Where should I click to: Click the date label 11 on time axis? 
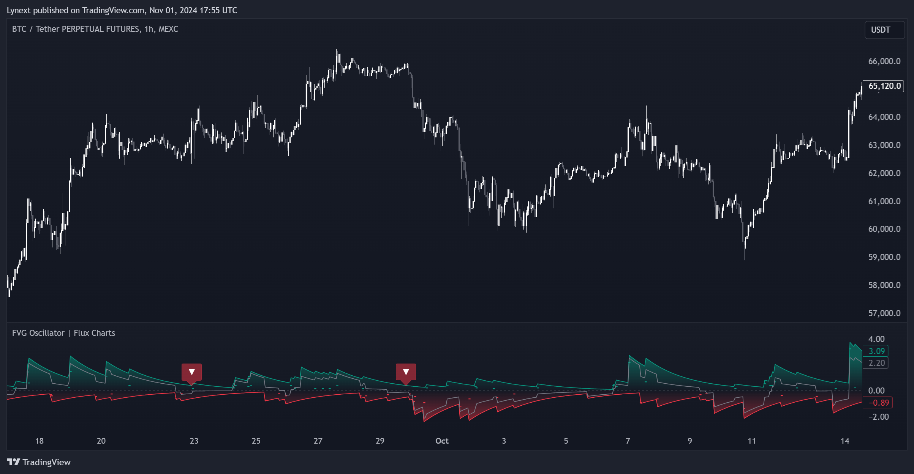coord(752,441)
